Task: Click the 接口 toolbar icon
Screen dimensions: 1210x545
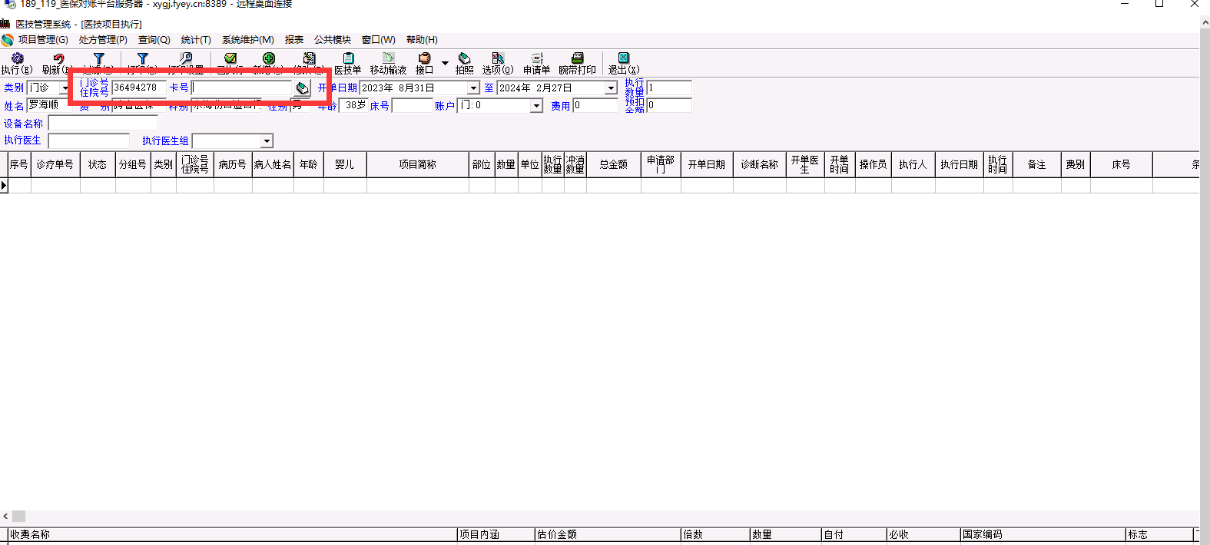Action: tap(424, 58)
